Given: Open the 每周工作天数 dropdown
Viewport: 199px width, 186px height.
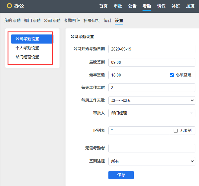Looking at the screenshot, I should point(152,100).
